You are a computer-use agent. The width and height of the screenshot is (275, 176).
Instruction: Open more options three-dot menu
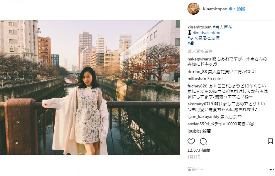(x=272, y=170)
